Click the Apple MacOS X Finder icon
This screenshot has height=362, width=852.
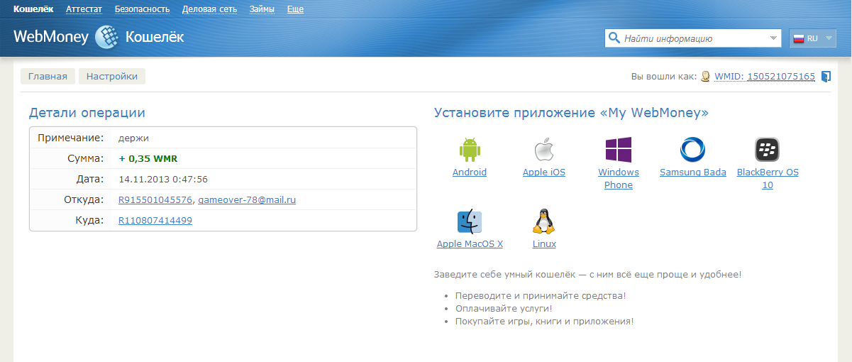[x=470, y=222]
